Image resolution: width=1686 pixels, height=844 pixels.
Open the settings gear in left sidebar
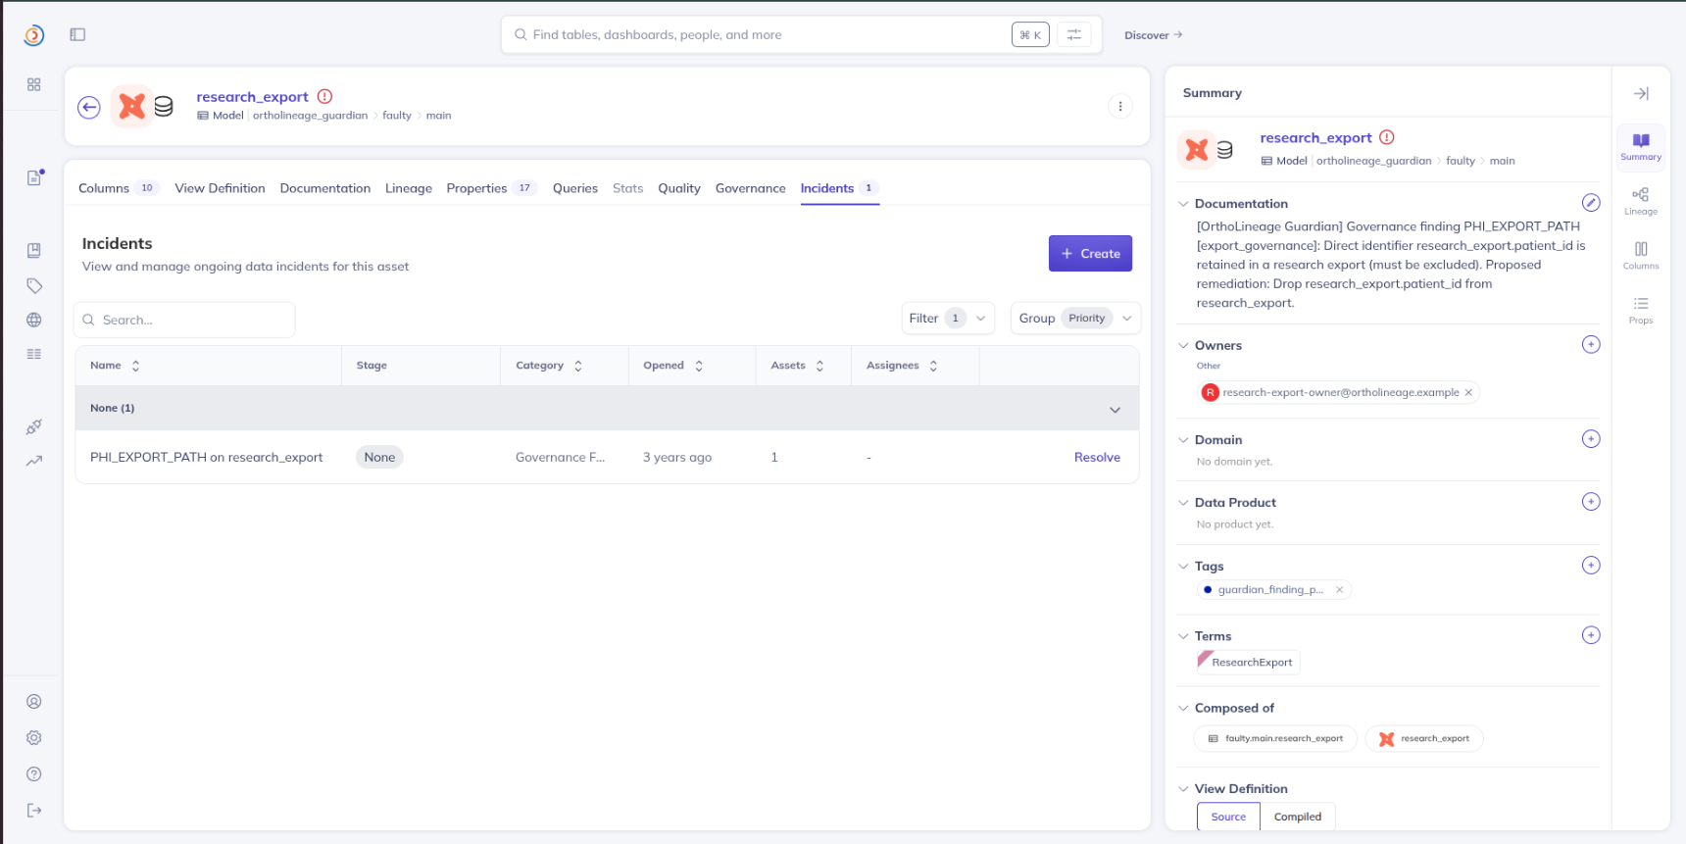tap(34, 737)
